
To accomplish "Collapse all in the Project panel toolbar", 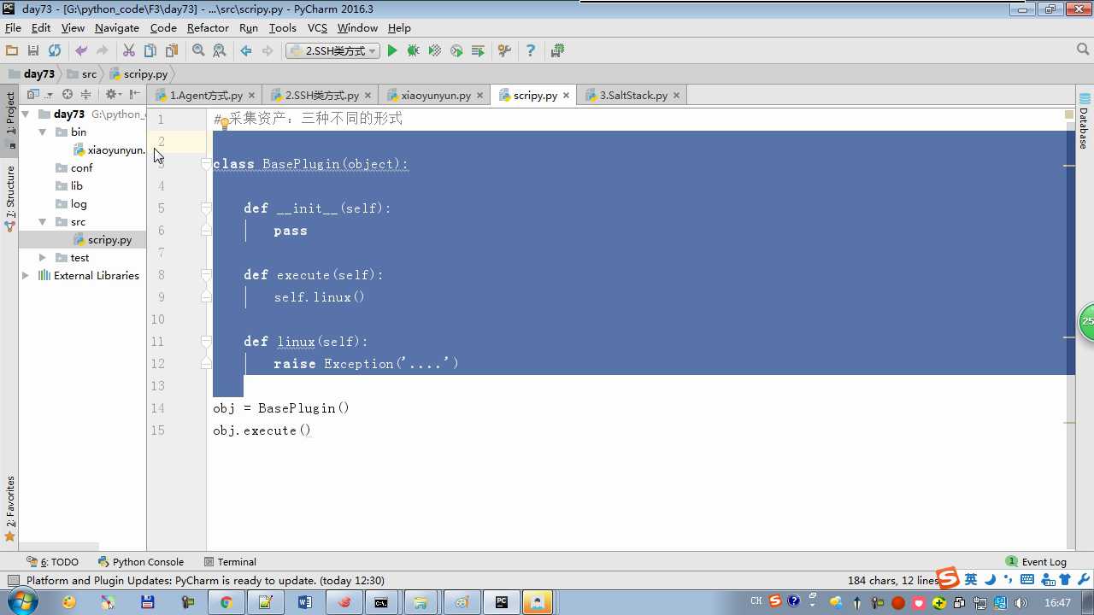I will tap(85, 95).
